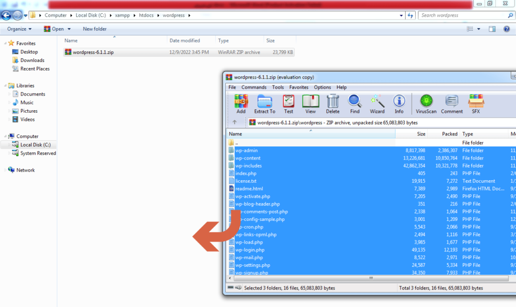
Task: Select Local Disk (C:) in sidebar
Action: [x=31, y=144]
